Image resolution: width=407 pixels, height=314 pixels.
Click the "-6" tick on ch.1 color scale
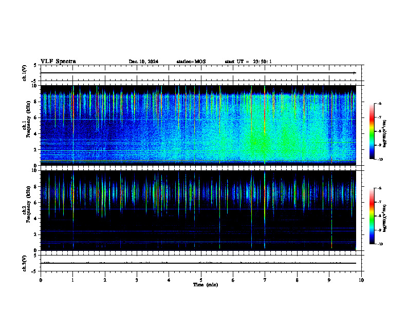(379, 103)
